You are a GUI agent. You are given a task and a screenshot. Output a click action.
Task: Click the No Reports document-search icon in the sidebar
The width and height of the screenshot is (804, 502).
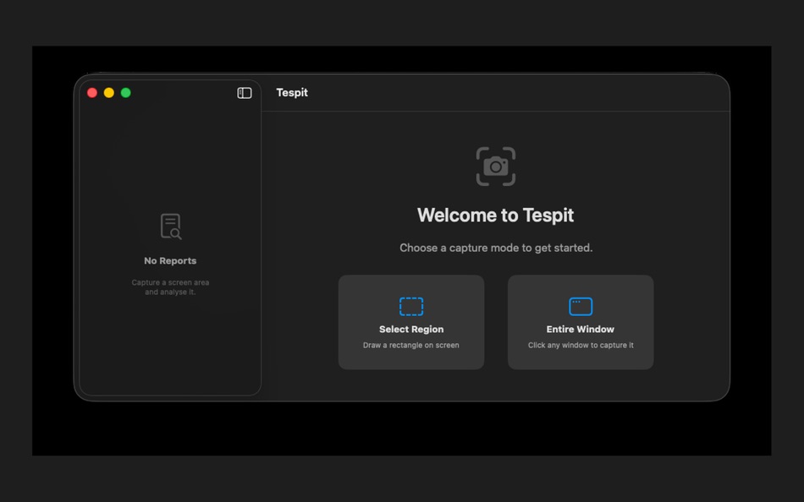(x=169, y=226)
